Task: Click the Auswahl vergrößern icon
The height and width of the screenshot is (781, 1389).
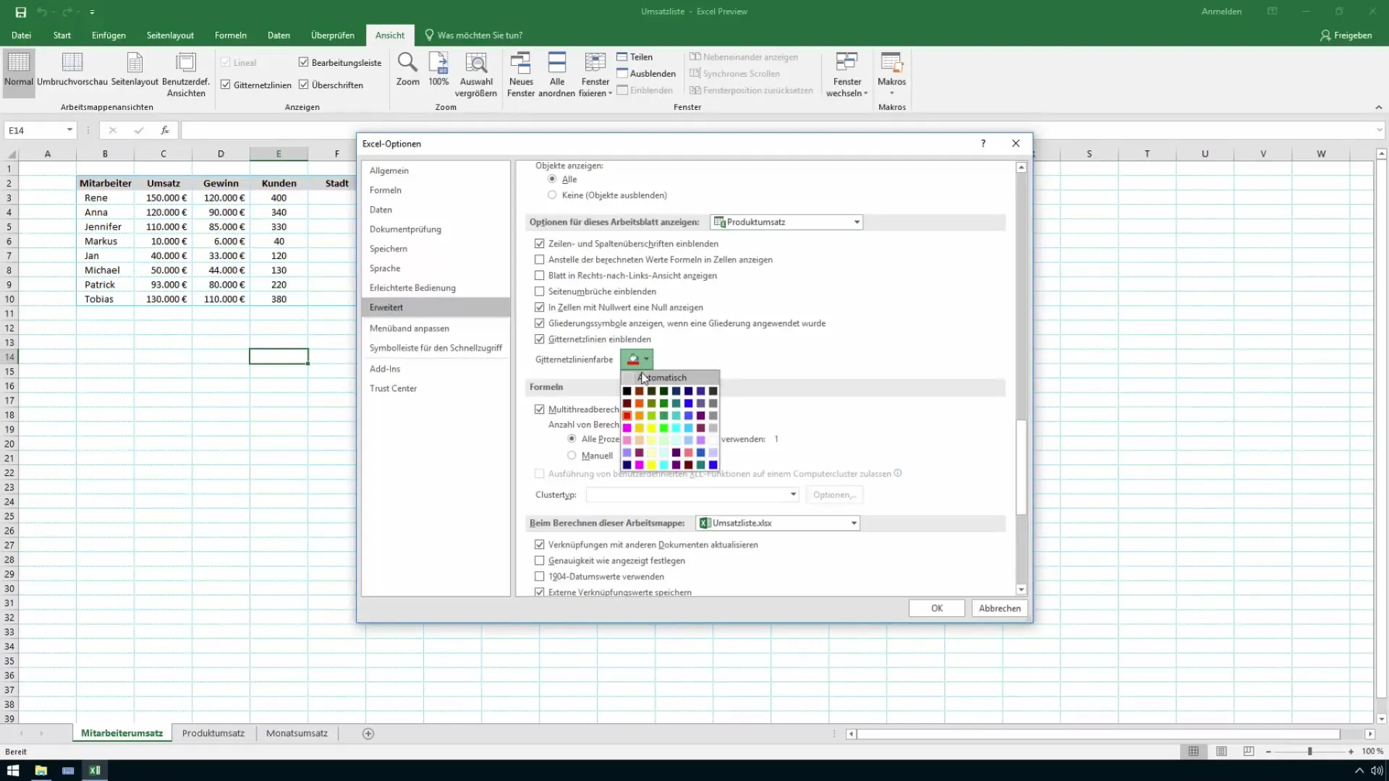Action: click(x=476, y=64)
